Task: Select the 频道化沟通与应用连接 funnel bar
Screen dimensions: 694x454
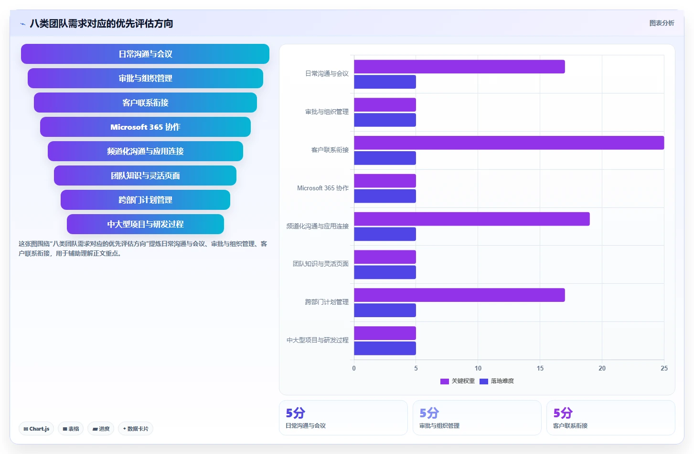Action: coord(145,151)
